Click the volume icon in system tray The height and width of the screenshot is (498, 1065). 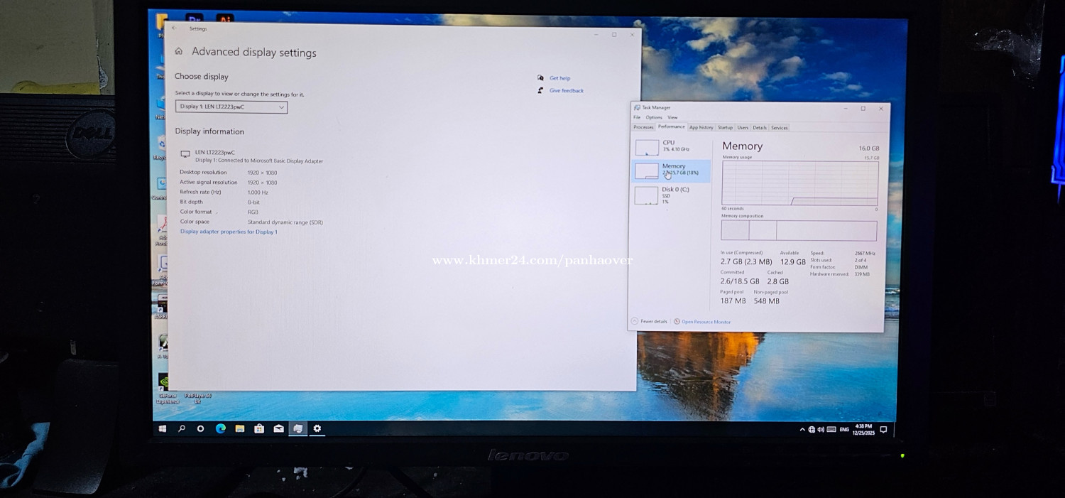[821, 430]
